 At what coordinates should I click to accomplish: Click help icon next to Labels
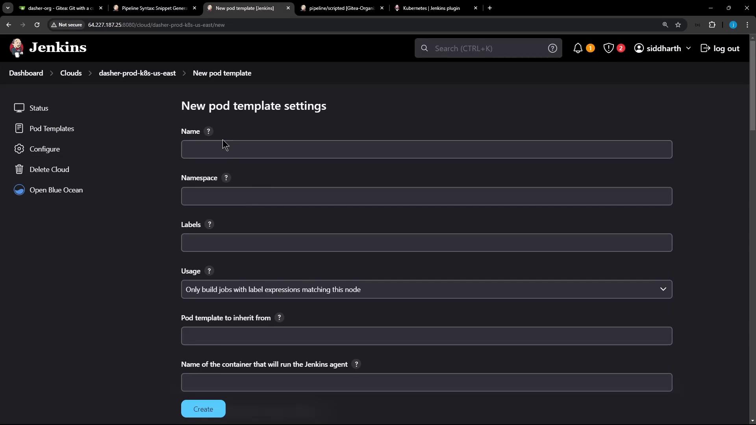(209, 224)
